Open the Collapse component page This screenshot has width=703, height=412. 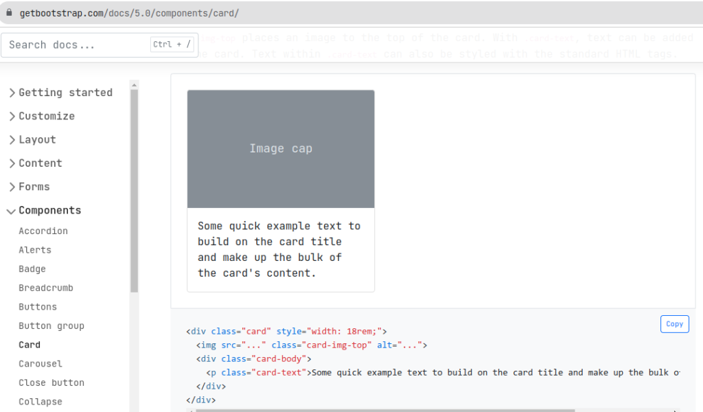click(x=41, y=402)
